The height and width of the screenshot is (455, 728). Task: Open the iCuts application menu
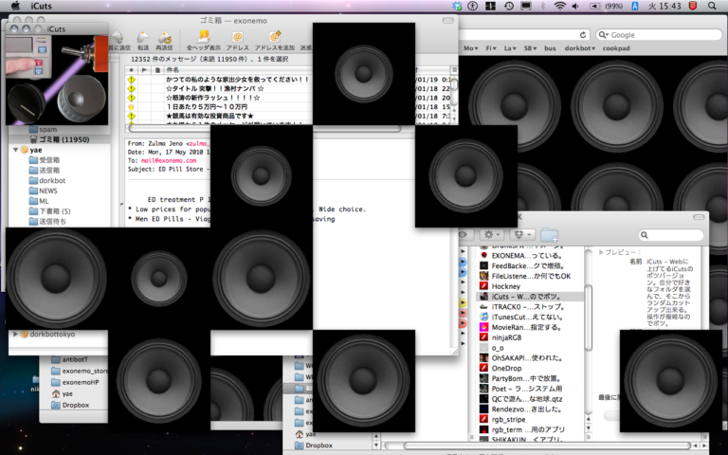pyautogui.click(x=42, y=6)
